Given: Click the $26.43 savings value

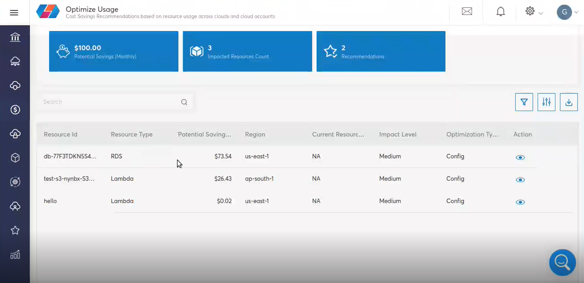Looking at the screenshot, I should pos(223,179).
